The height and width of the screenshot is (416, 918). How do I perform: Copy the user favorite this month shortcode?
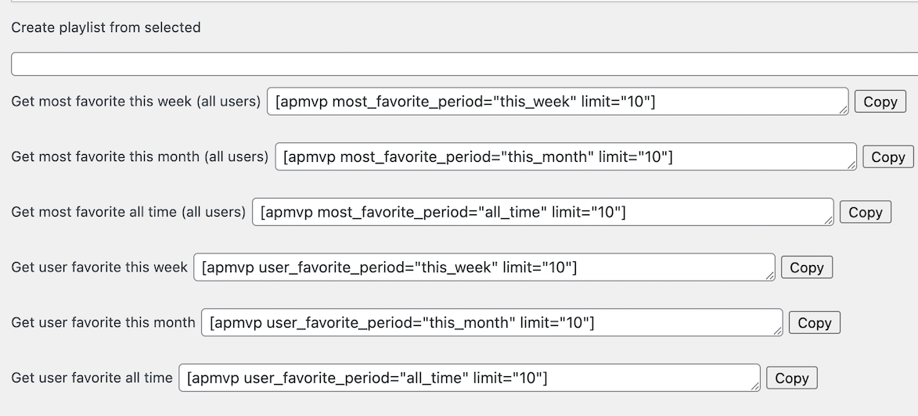click(814, 323)
